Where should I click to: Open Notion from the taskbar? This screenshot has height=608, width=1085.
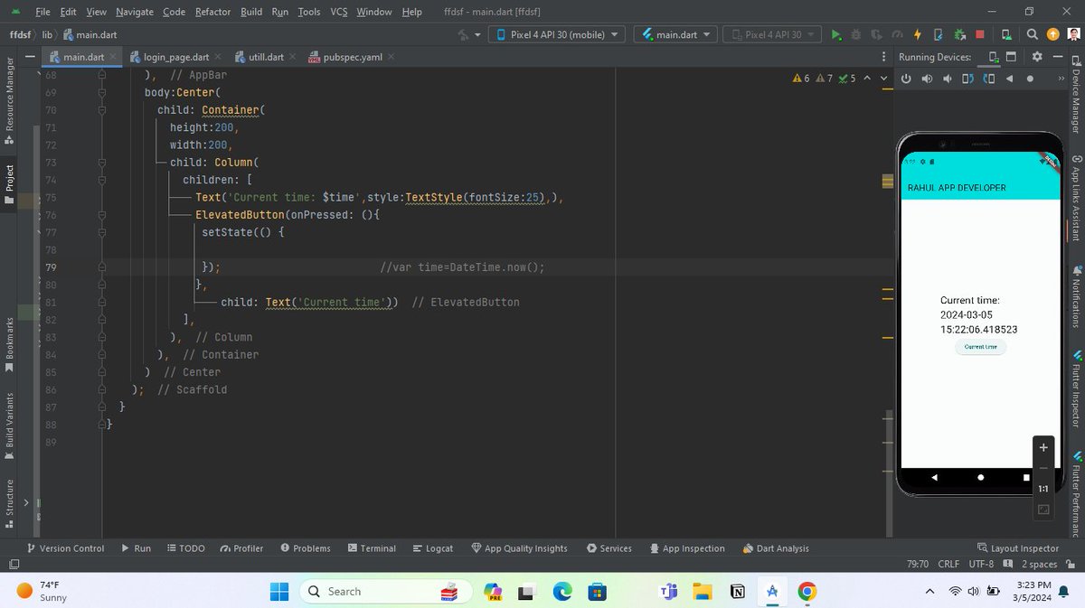pos(738,591)
